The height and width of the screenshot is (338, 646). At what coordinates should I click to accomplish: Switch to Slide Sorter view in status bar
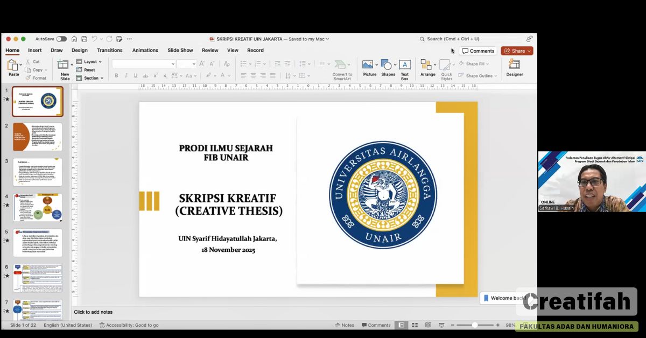[415, 325]
